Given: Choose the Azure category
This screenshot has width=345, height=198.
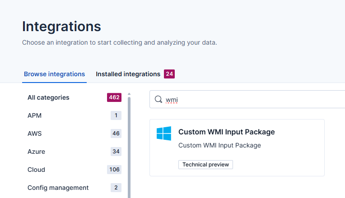Looking at the screenshot, I should 36,152.
